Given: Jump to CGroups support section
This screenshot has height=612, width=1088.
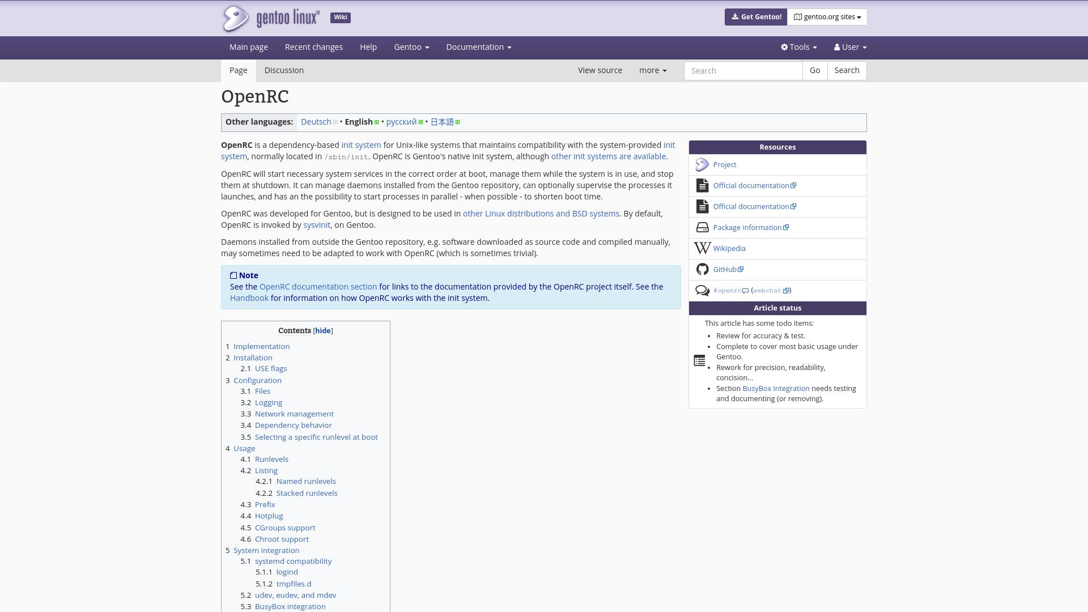Looking at the screenshot, I should 285,528.
